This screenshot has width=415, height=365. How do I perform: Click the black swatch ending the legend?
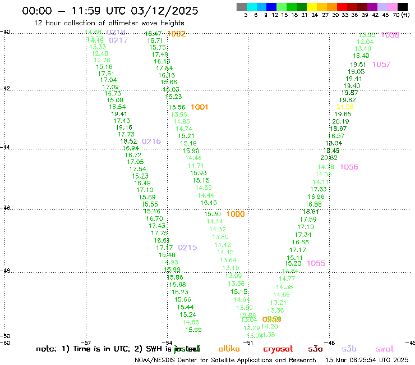(x=403, y=7)
